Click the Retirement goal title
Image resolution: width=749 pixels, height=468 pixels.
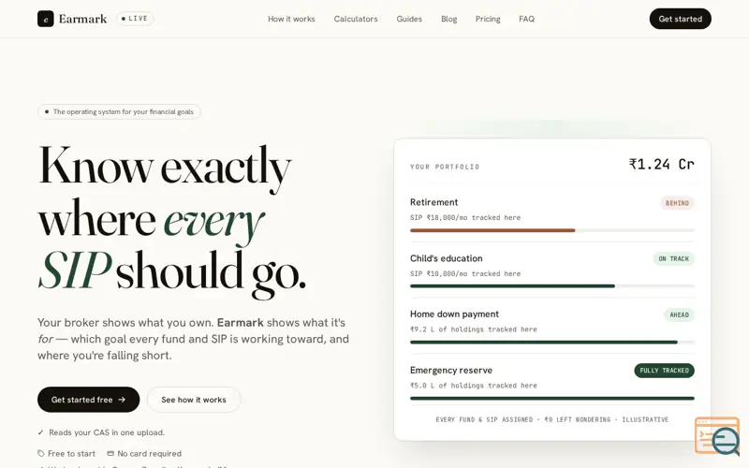click(433, 202)
